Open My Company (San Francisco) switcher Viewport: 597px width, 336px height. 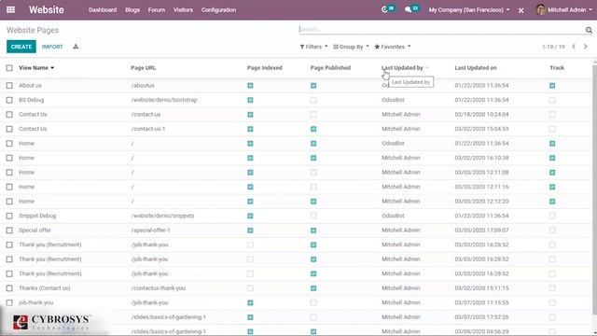[x=469, y=10]
